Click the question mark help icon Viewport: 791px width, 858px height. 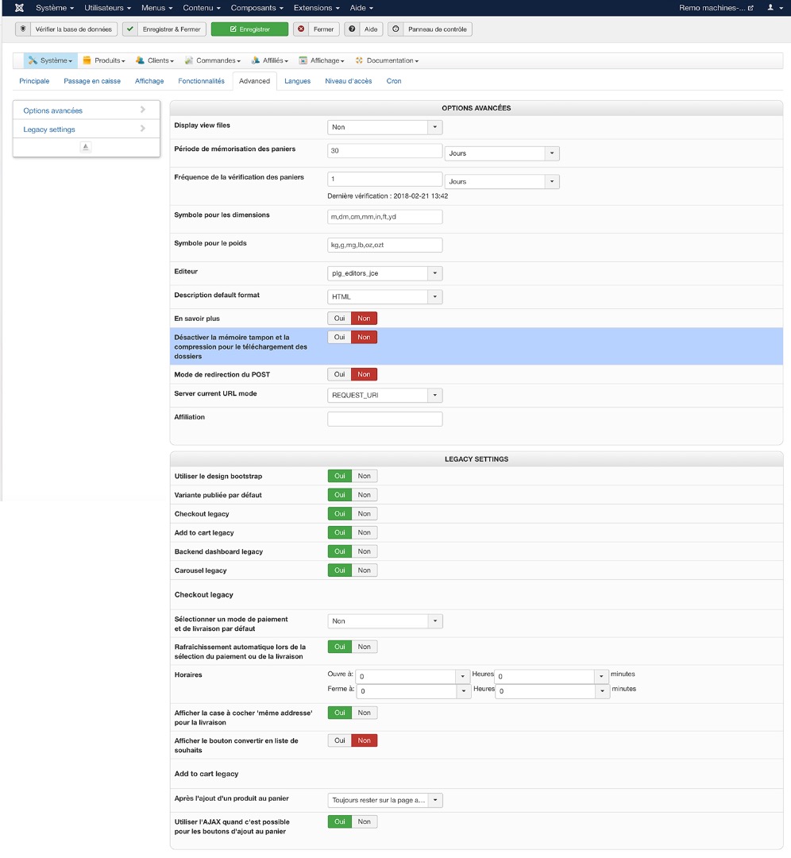[352, 29]
